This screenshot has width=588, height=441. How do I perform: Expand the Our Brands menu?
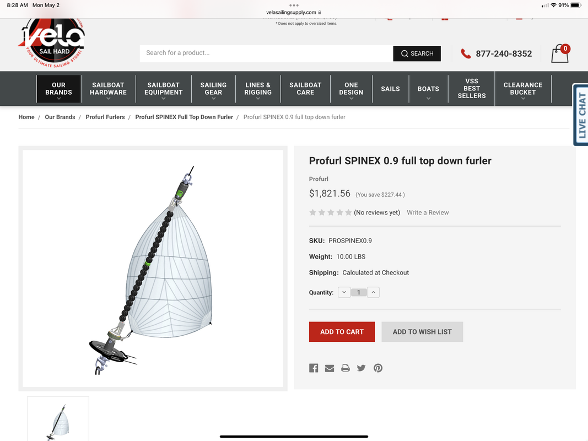[x=58, y=89]
